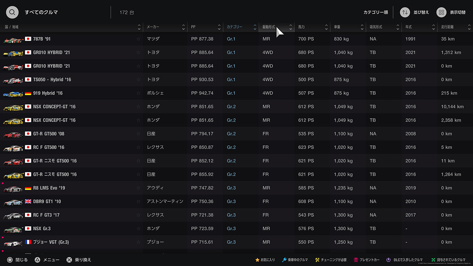The width and height of the screenshot is (473, 266).
Task: Click the triangle メニュー button icon
Action: (x=37, y=260)
